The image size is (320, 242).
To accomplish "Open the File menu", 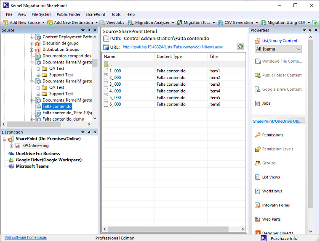I will tap(9, 14).
